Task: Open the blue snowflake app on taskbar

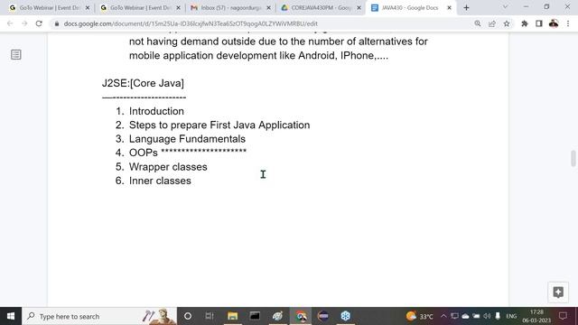Action: [x=345, y=316]
